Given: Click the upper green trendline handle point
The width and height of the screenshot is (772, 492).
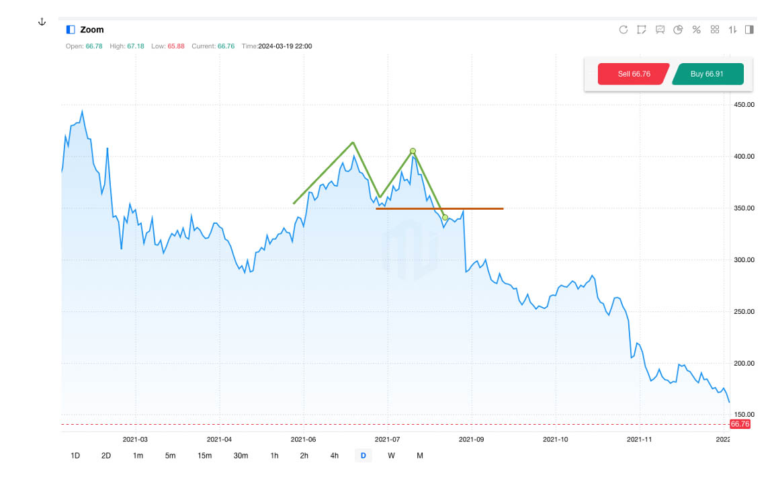Looking at the screenshot, I should point(413,151).
